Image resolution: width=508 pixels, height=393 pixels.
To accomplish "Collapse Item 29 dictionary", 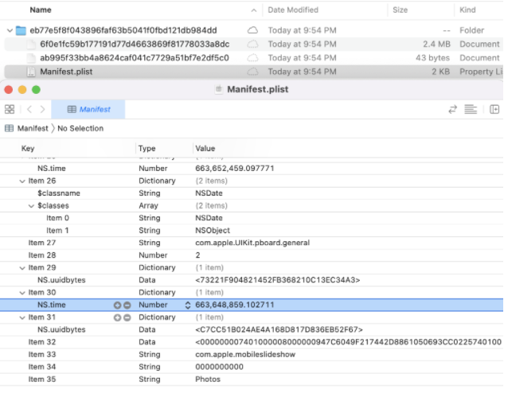I will 22,267.
